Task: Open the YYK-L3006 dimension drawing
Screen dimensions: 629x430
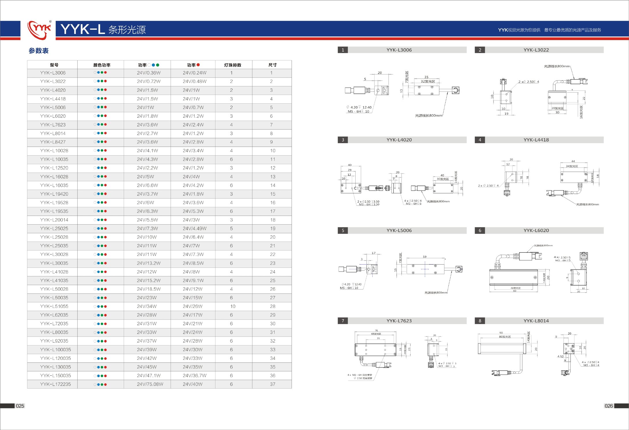Action: (402, 94)
